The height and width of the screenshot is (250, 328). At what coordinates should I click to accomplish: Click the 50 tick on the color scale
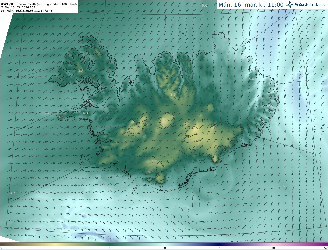(326, 248)
